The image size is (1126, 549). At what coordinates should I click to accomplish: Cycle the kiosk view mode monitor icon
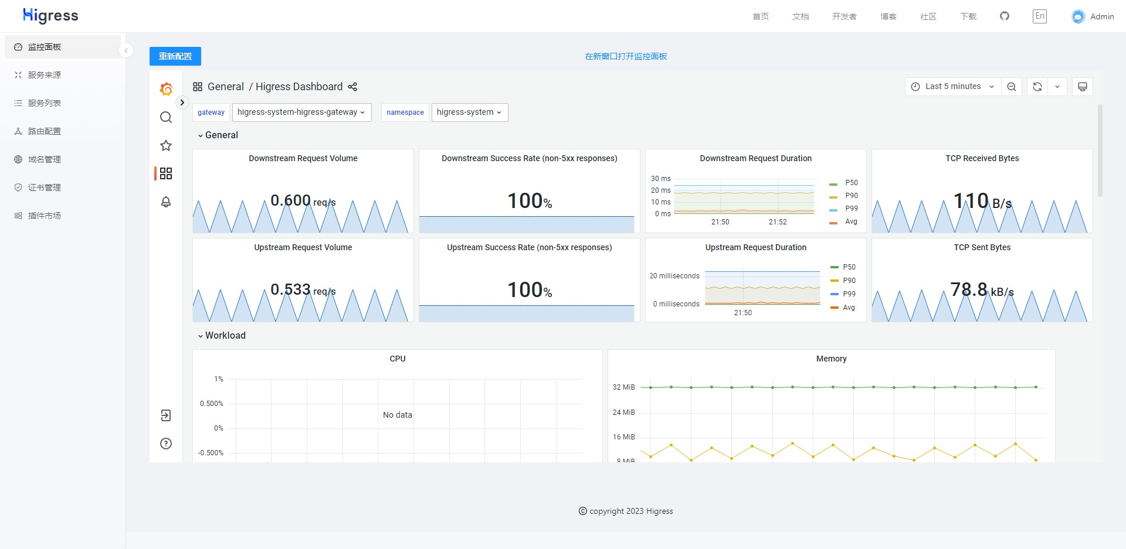1083,87
